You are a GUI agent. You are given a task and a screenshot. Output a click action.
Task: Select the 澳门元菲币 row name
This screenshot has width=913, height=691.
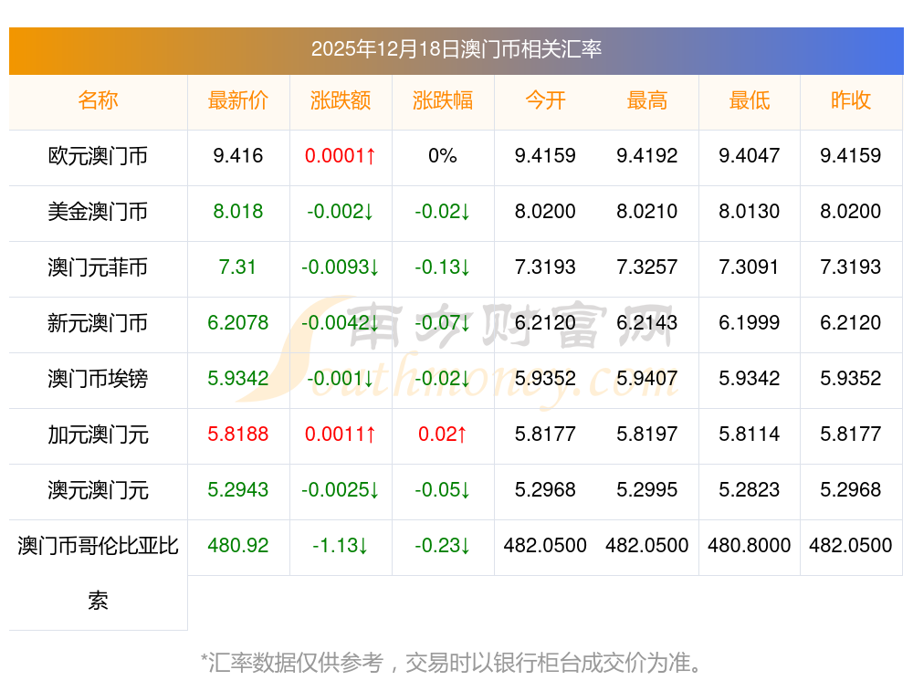98,267
